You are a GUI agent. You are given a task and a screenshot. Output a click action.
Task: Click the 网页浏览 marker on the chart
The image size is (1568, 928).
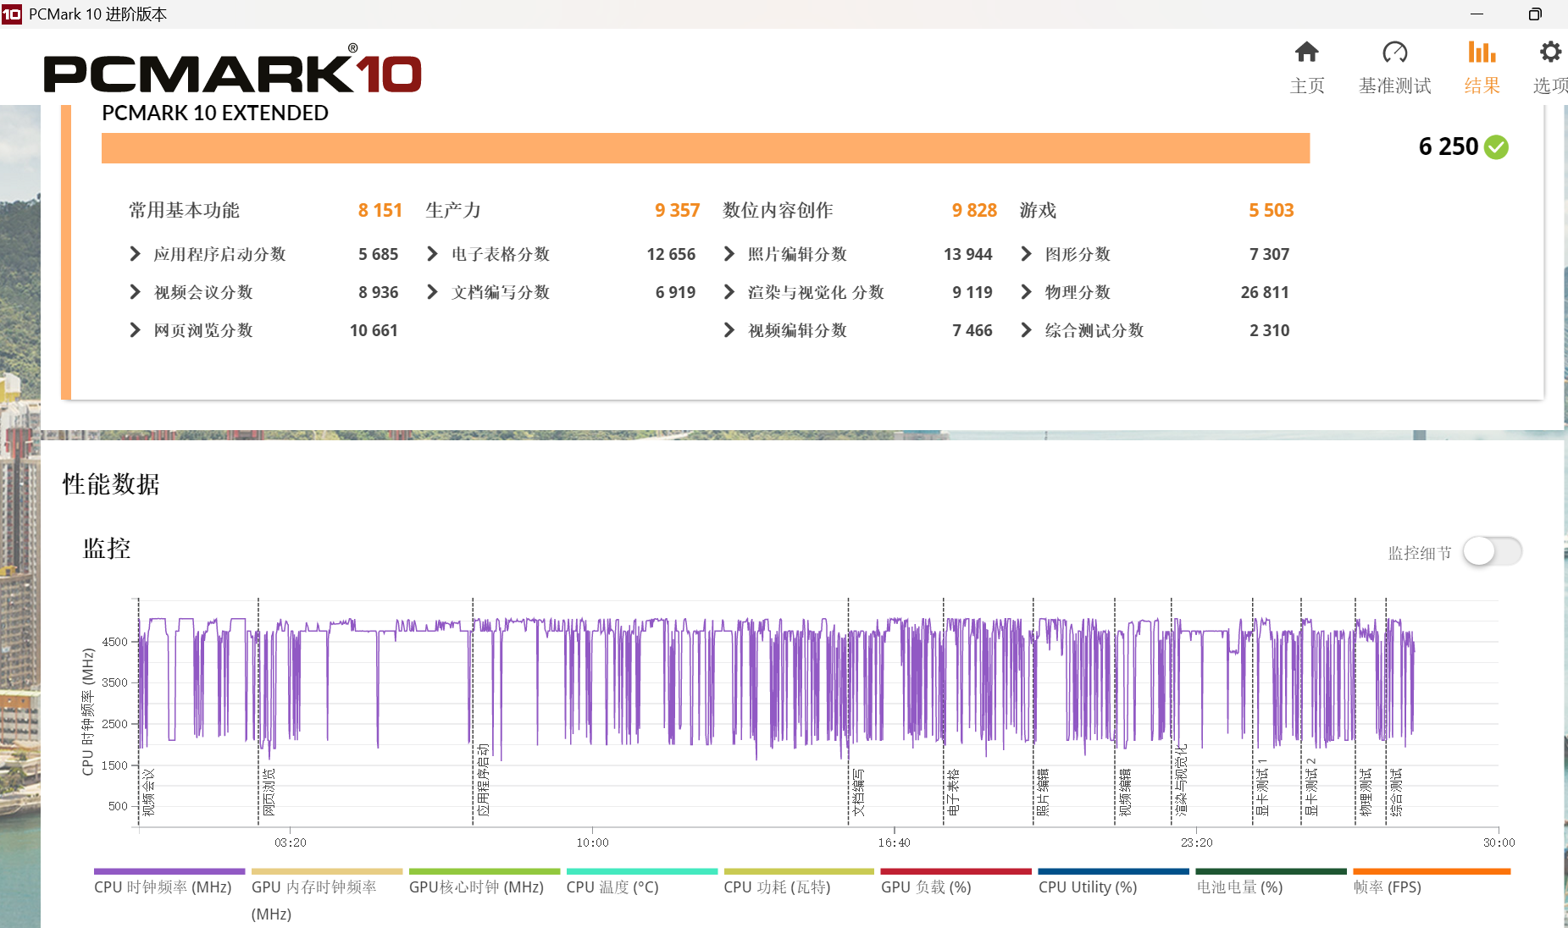pyautogui.click(x=269, y=793)
